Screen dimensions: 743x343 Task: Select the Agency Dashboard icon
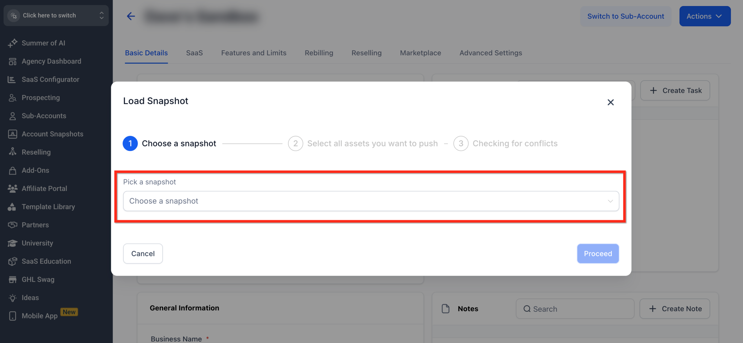coord(12,61)
